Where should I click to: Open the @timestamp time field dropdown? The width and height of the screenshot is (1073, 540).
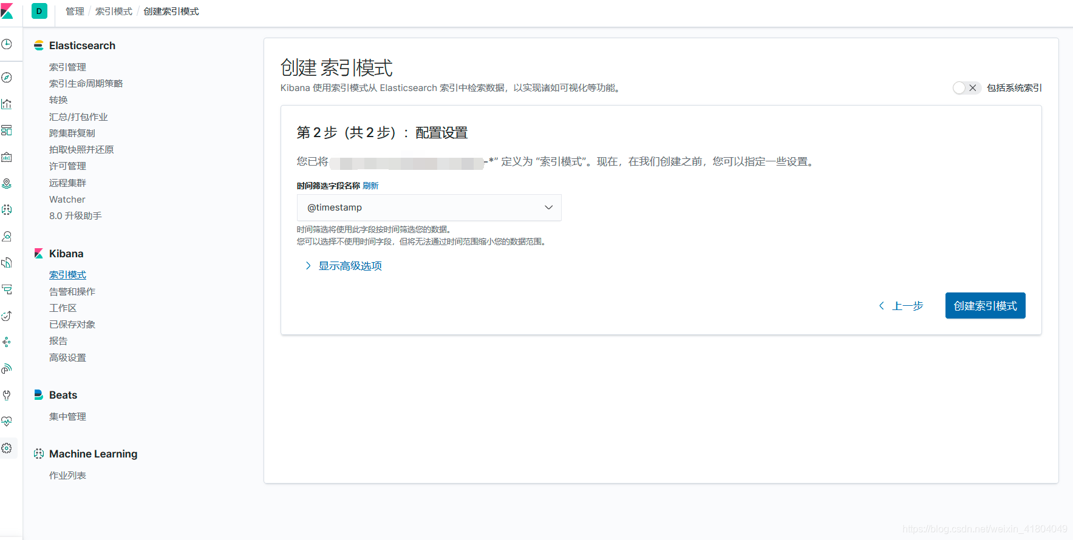tap(429, 208)
